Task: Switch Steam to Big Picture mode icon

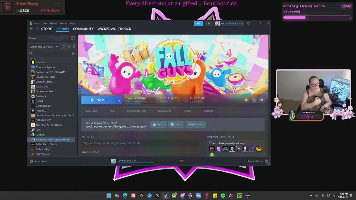Action: pyautogui.click(x=249, y=23)
